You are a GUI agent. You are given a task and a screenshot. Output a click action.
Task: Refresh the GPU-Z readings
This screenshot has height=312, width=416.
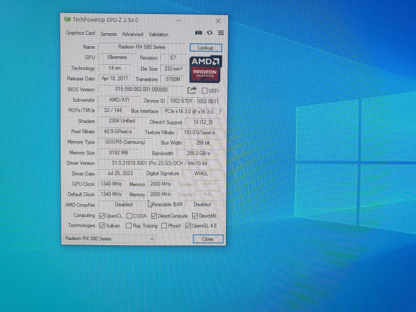(210, 33)
